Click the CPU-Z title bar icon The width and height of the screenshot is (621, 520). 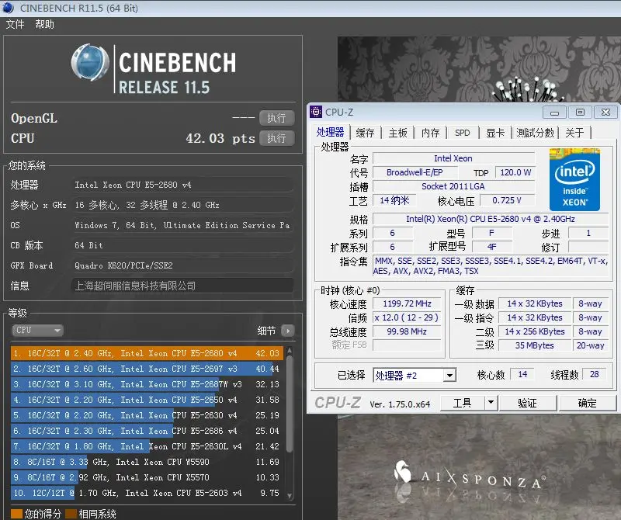point(316,112)
